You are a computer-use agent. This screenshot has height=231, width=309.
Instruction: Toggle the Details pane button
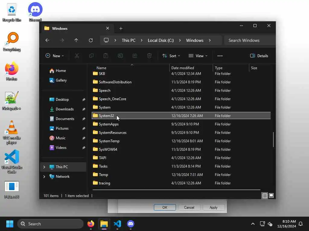[259, 56]
